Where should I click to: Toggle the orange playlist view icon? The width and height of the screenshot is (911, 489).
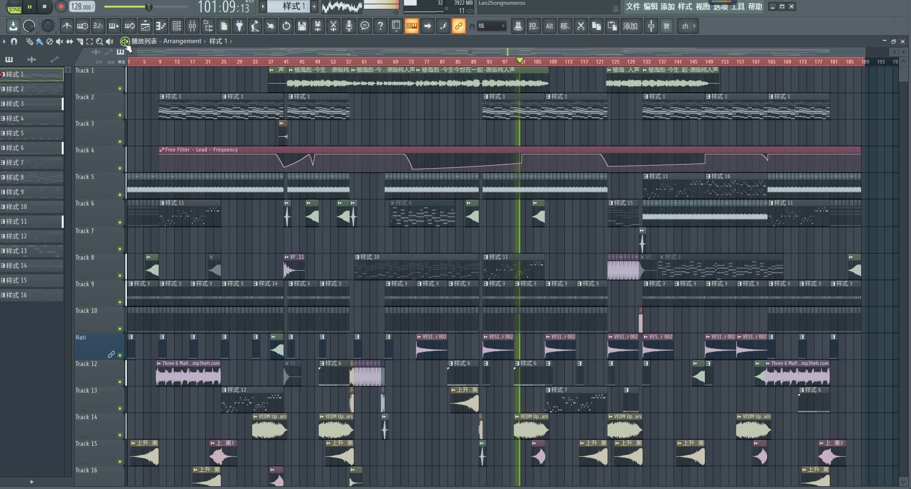point(412,26)
